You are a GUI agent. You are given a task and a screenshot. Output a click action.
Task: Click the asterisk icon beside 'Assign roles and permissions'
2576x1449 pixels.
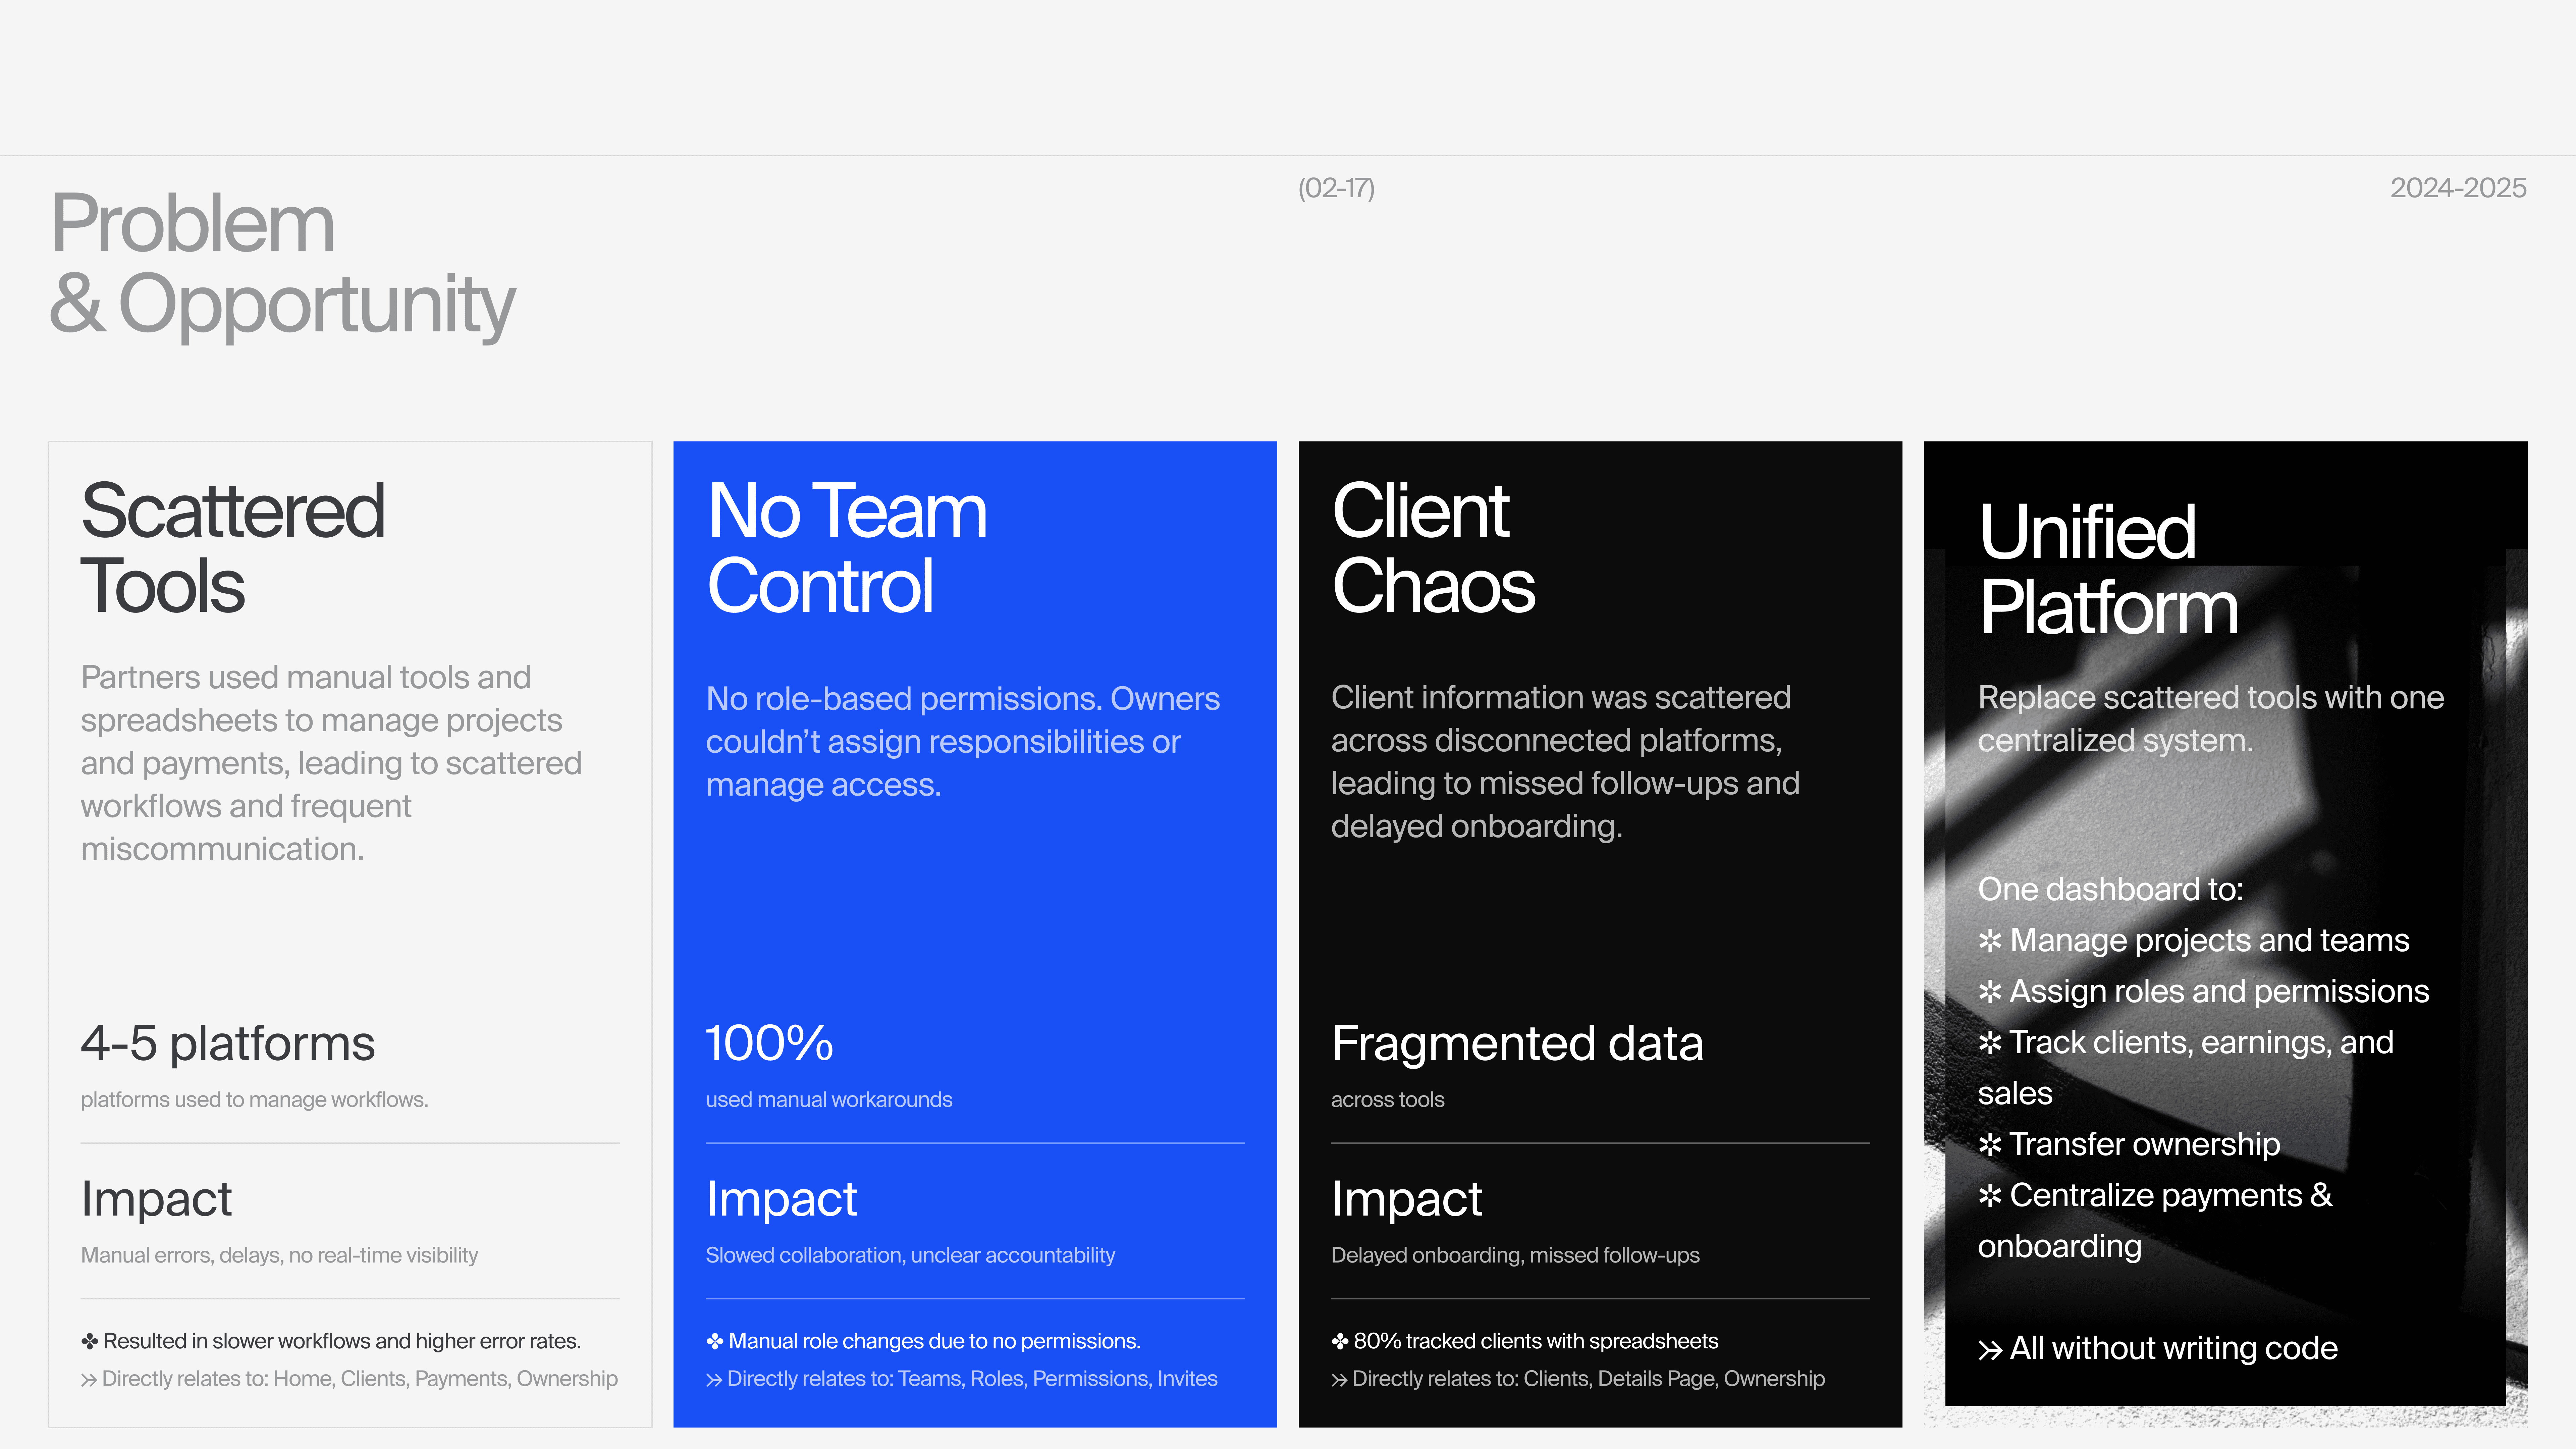(1990, 992)
